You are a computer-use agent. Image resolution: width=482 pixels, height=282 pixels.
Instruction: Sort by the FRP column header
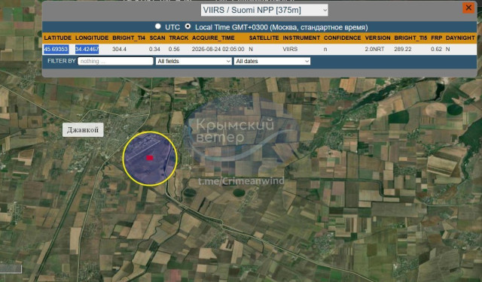(x=437, y=38)
